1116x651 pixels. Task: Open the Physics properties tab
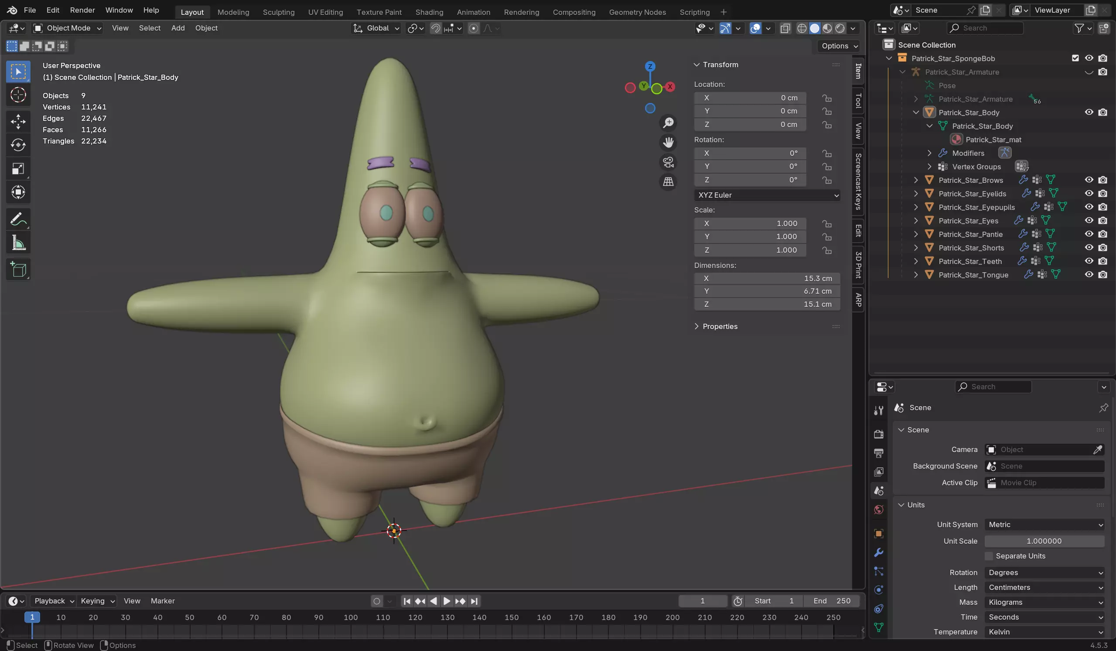point(879,590)
